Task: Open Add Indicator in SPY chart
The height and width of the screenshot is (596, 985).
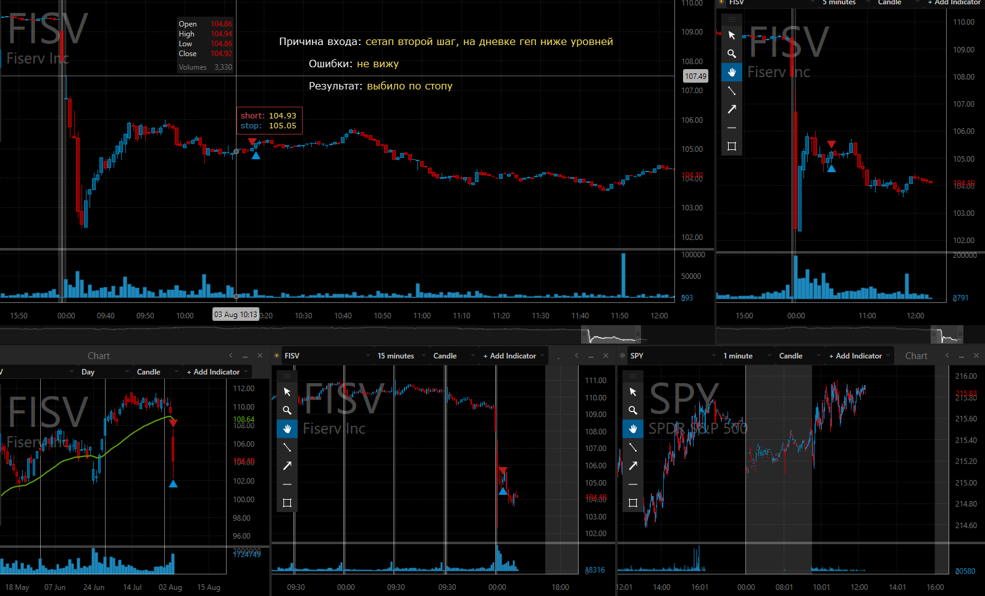Action: tap(858, 356)
